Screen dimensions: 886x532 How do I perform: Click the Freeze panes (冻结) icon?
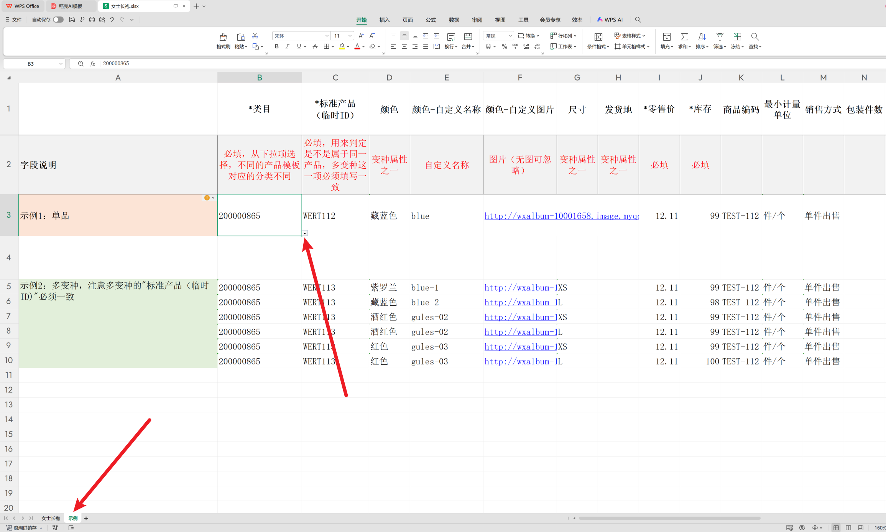(737, 37)
